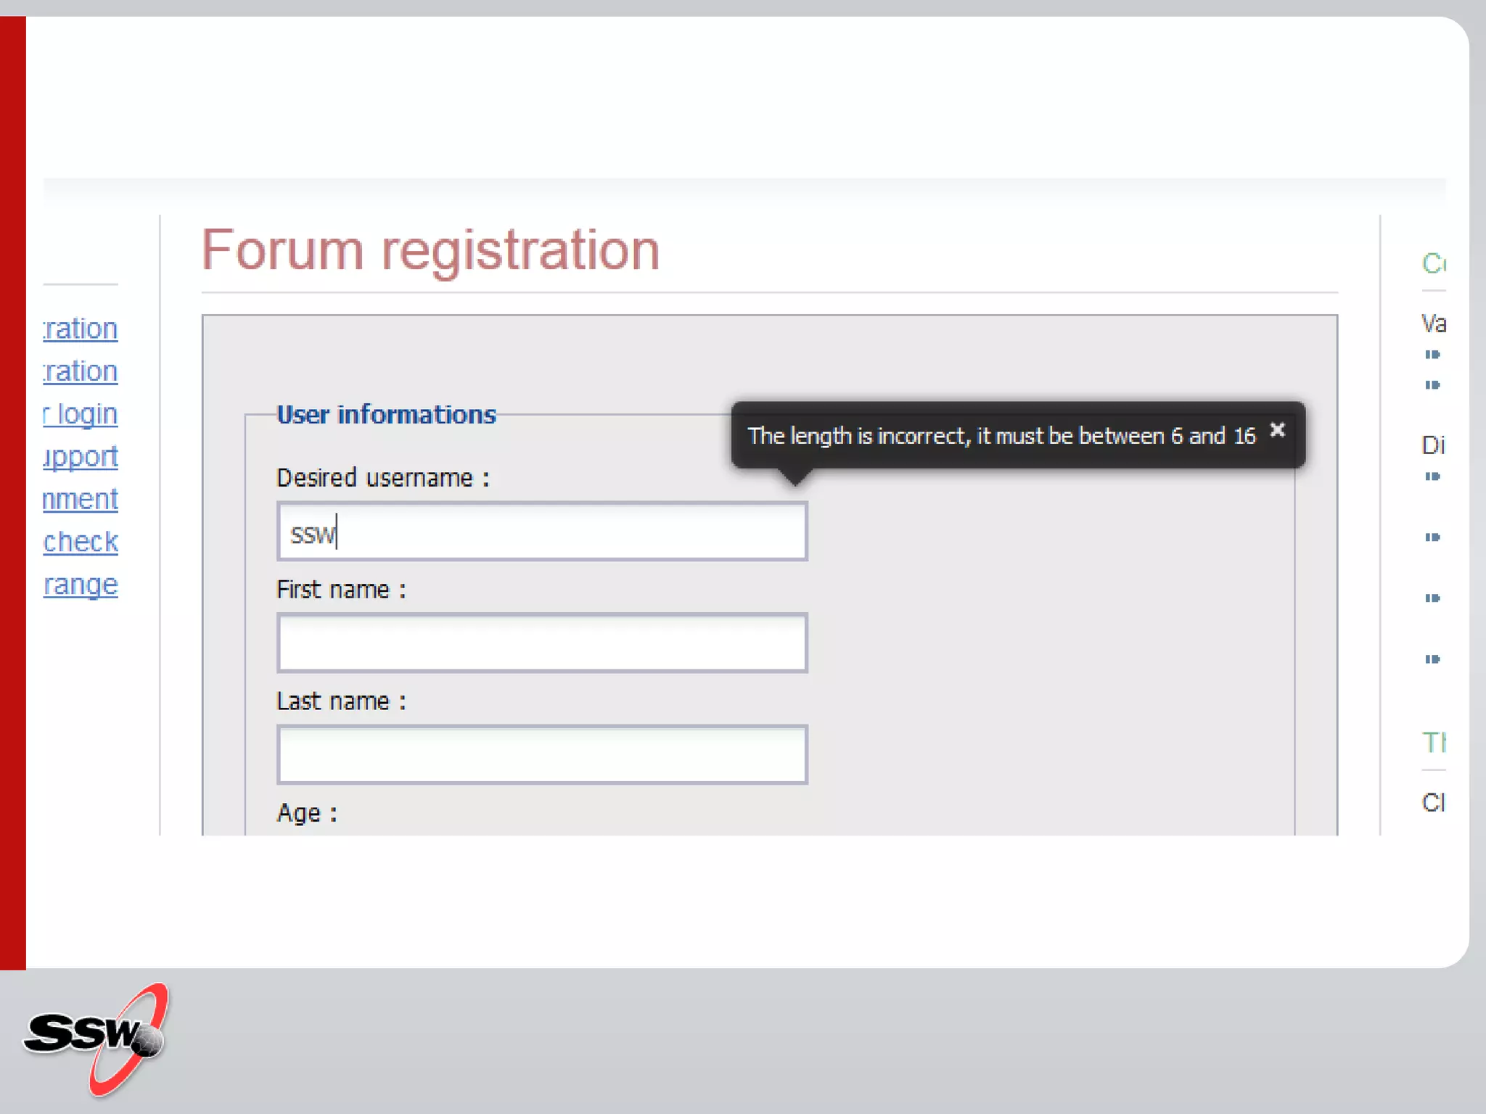The width and height of the screenshot is (1486, 1114).
Task: Open the second 'ration' sidebar link
Action: pos(81,371)
